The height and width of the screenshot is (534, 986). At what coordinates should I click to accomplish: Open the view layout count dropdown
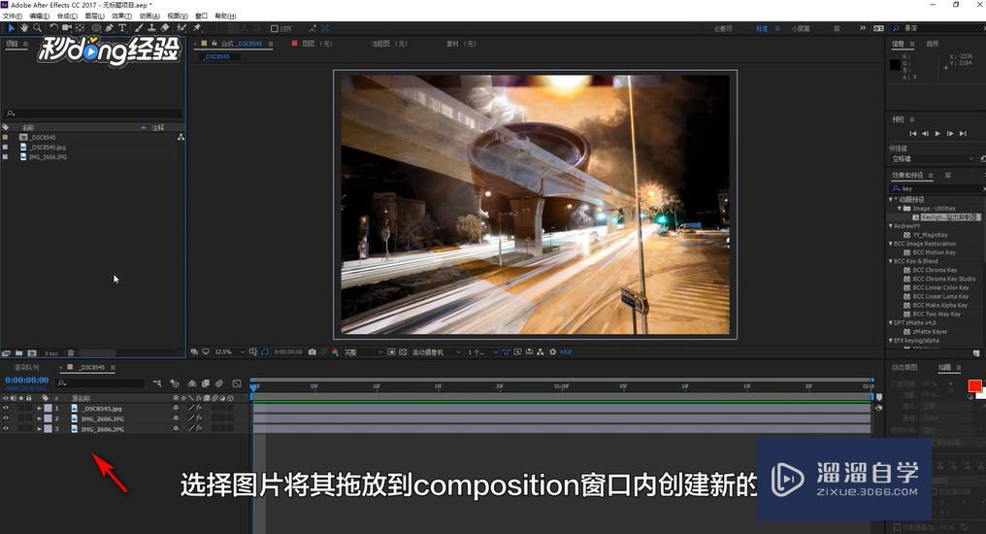482,352
